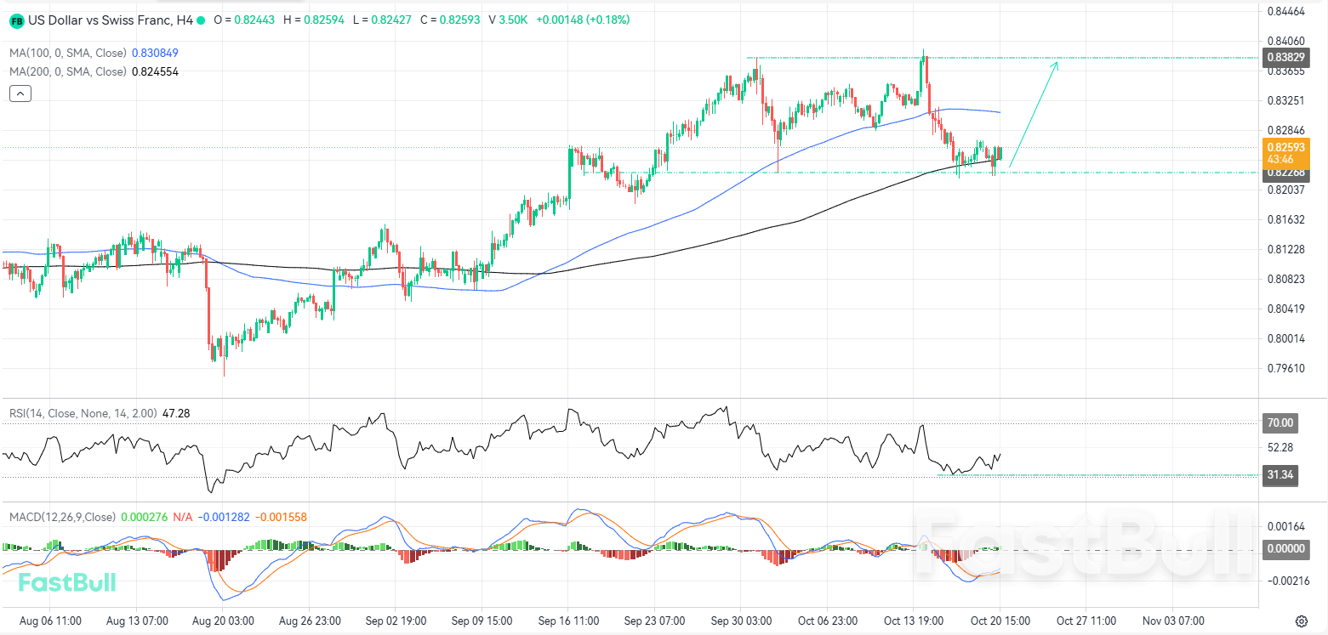Viewport: 1328px width, 635px height.
Task: Collapse the indicator legend with the chevron button
Action: click(20, 94)
